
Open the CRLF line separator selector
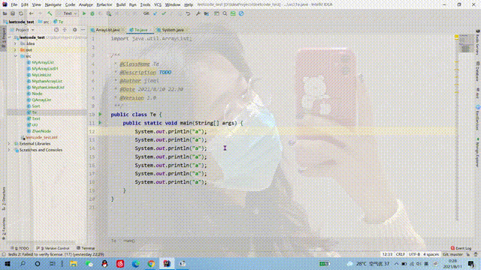click(x=401, y=254)
